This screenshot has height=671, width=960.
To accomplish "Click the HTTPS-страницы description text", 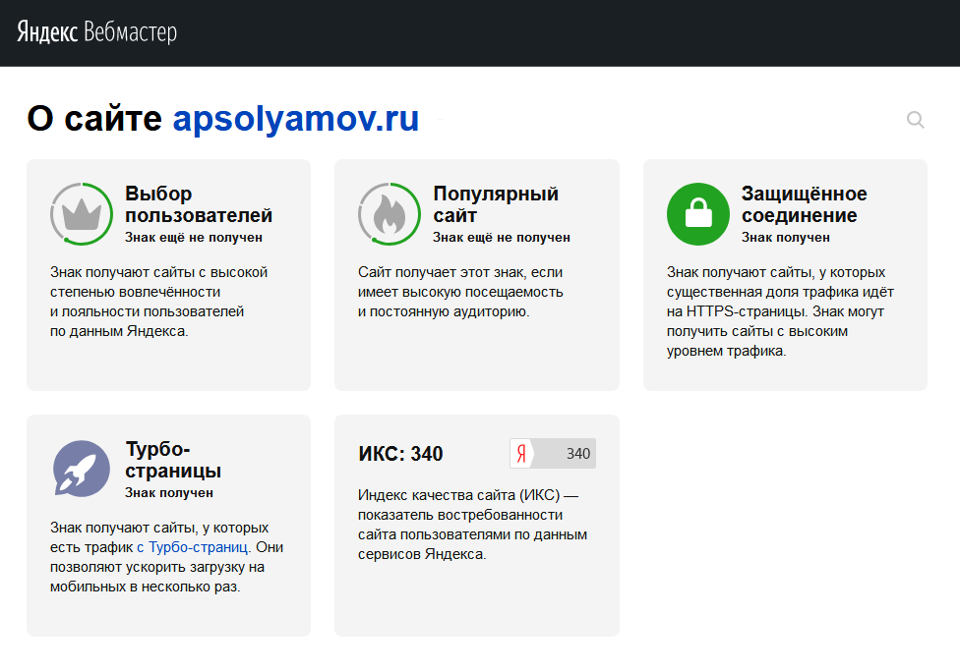I will pyautogui.click(x=780, y=311).
